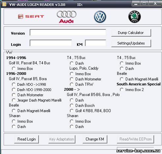Click the Volkswagen VW logo
Image resolution: width=162 pixels, height=154 pixels.
pyautogui.click(x=100, y=17)
